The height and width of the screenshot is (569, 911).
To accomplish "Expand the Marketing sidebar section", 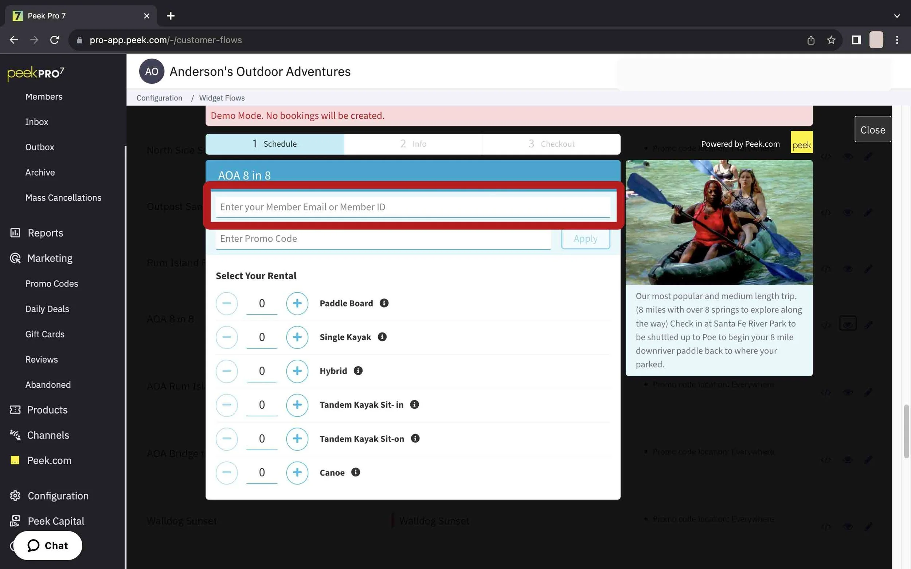I will [x=50, y=258].
